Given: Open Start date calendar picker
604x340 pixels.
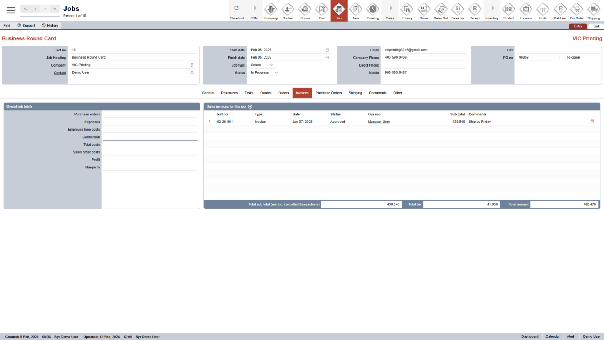Looking at the screenshot, I should point(327,50).
